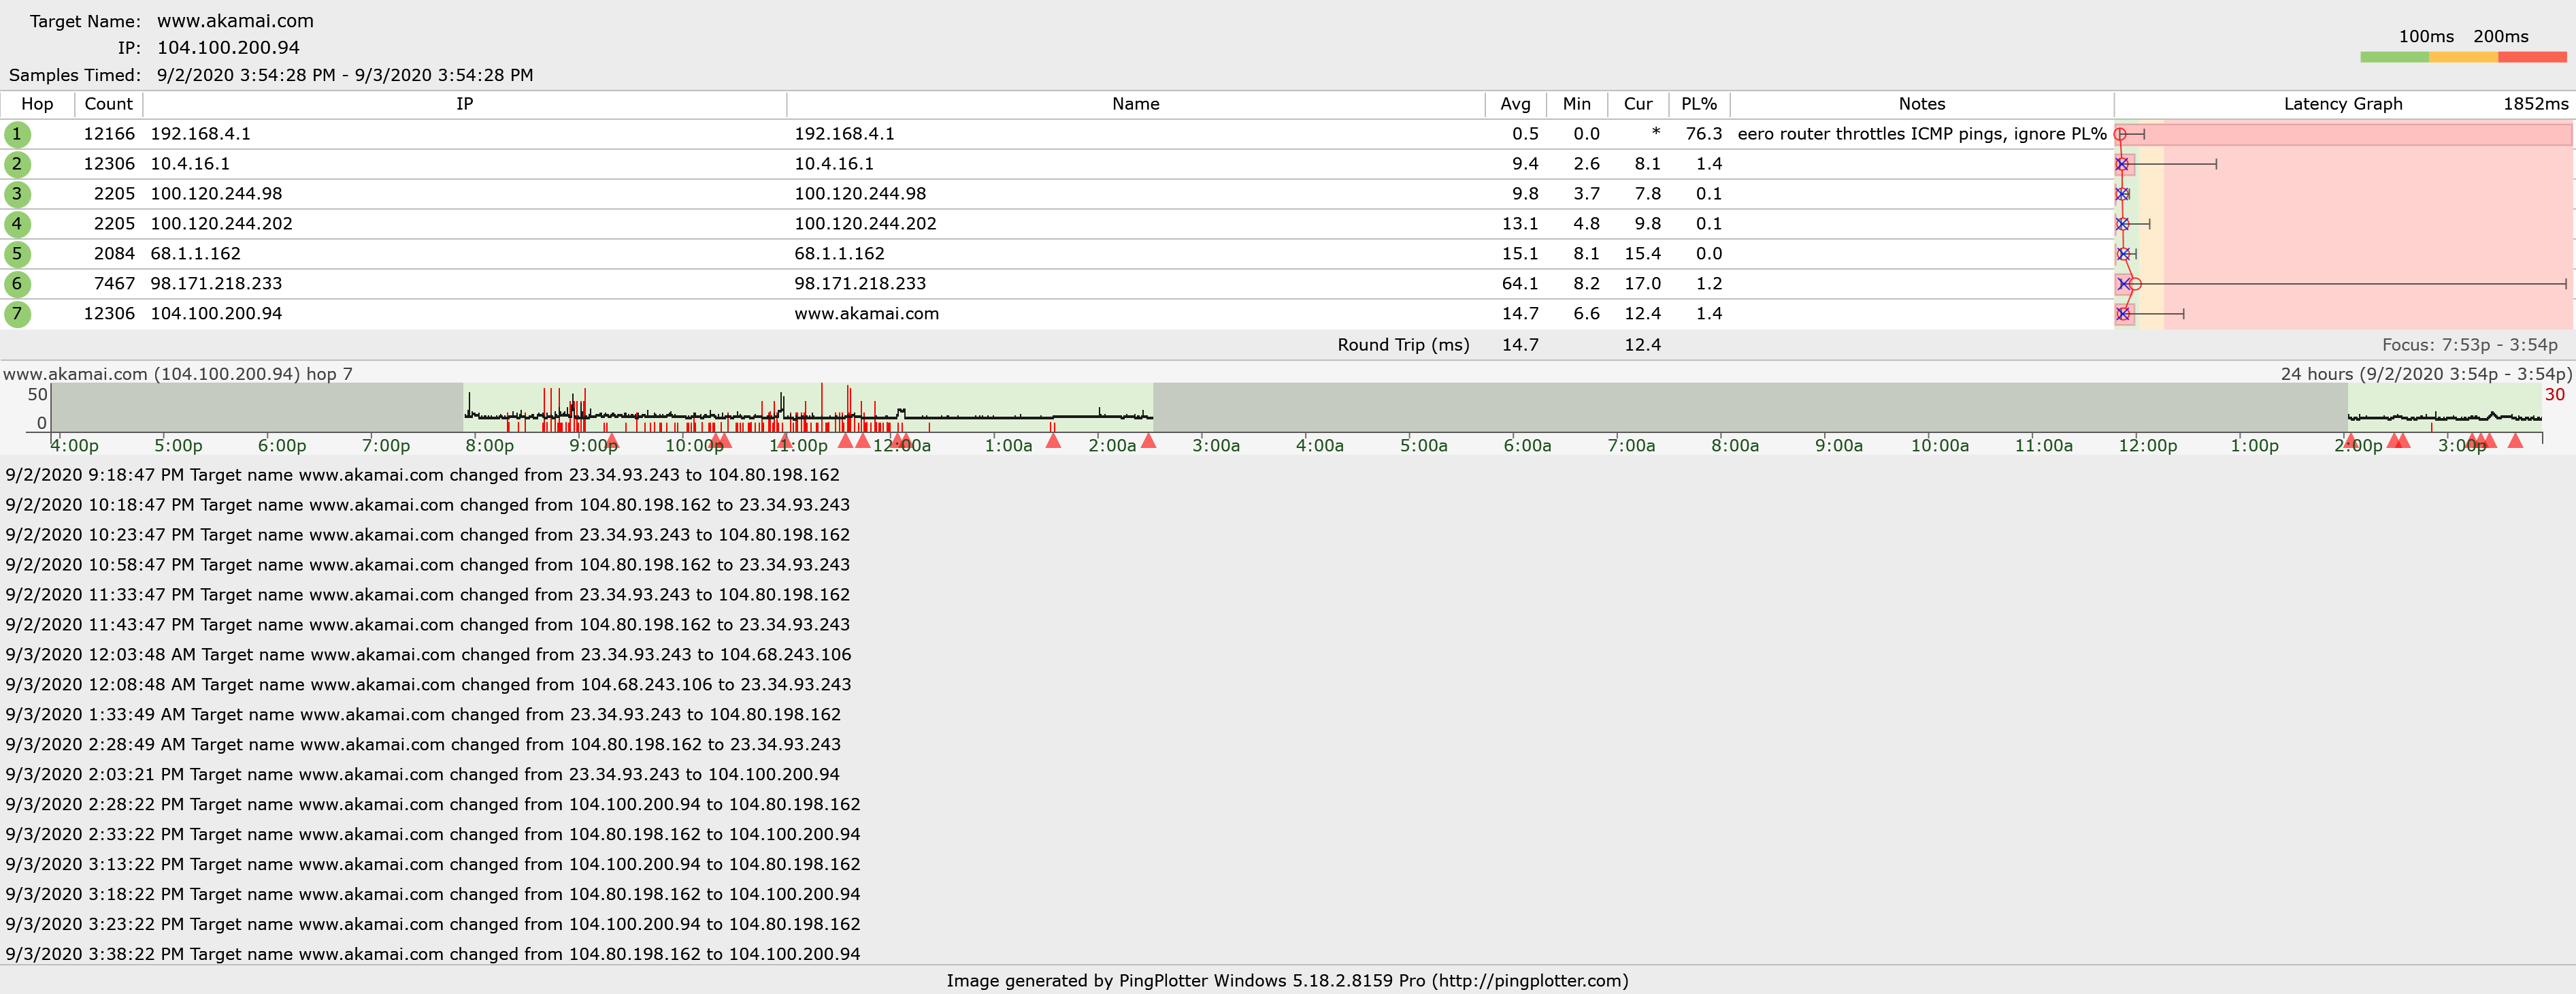Click the eero router throttles ICMP note
Viewport: 2576px width, 994px height.
pyautogui.click(x=1922, y=134)
